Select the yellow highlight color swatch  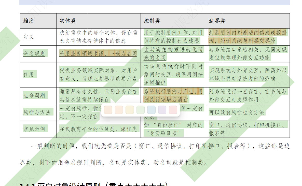130,110
